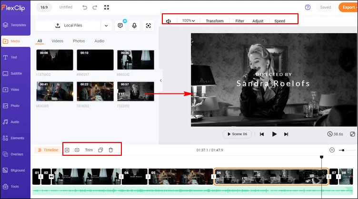Click the green audio waveform track

(192, 190)
